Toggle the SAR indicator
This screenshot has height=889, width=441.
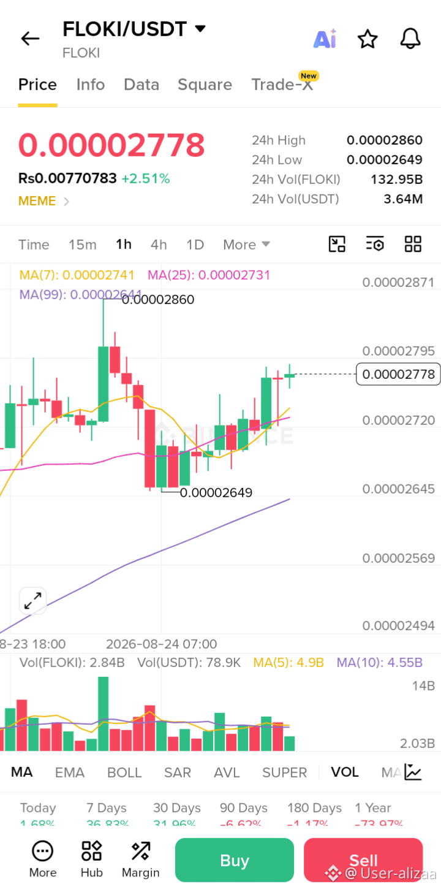tap(178, 773)
